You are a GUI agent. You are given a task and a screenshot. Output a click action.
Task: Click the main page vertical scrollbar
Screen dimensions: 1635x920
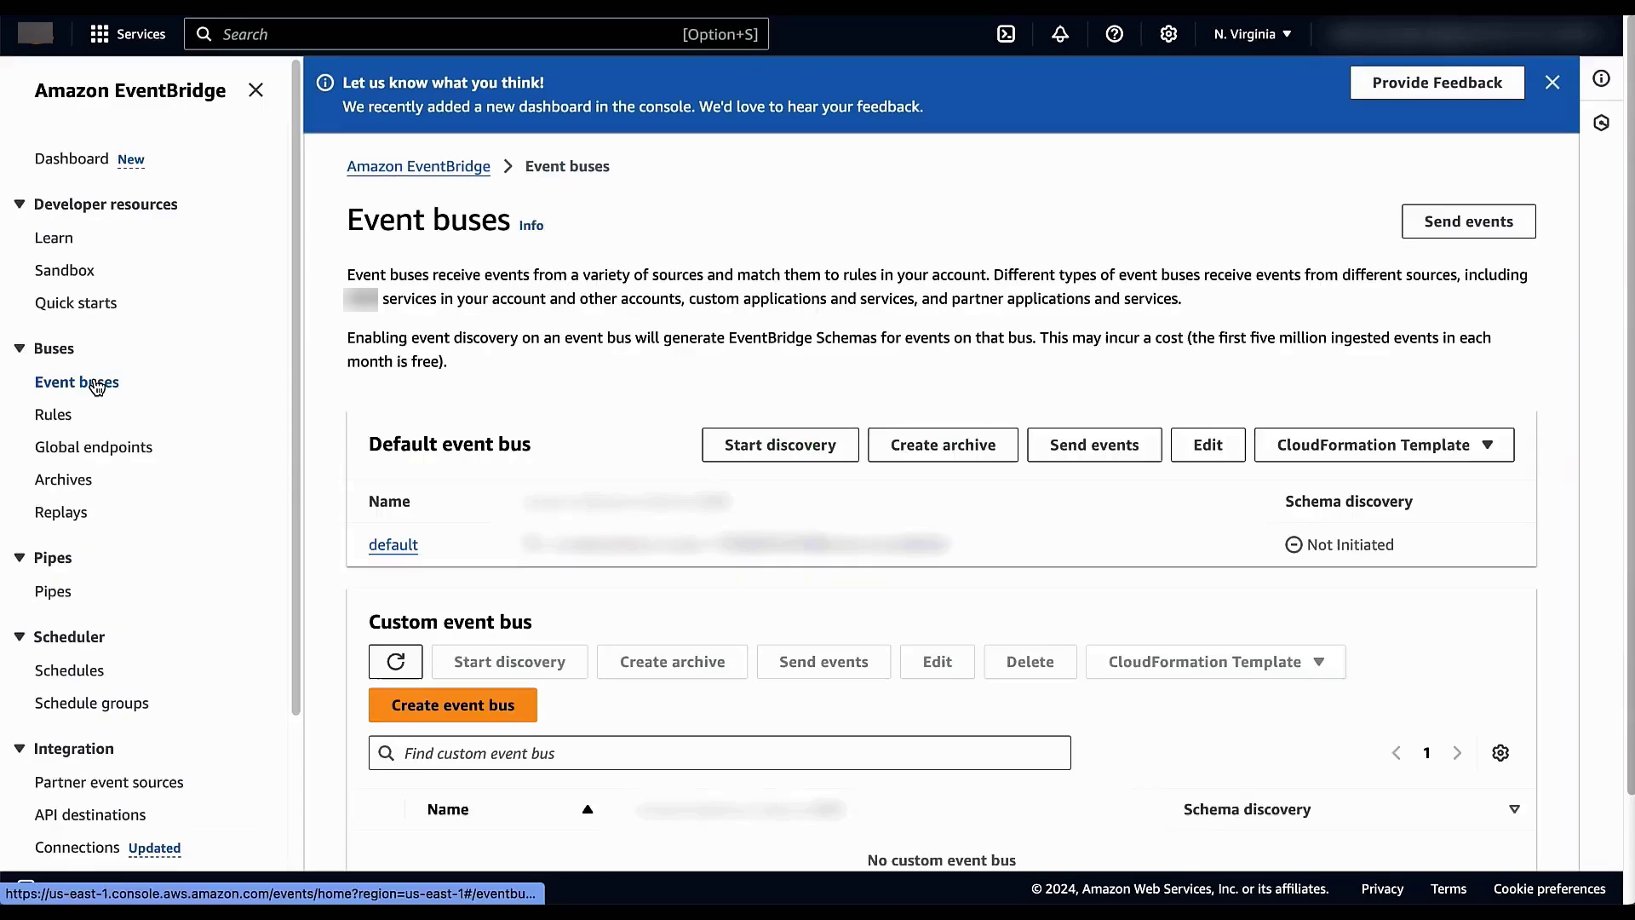(x=1629, y=405)
